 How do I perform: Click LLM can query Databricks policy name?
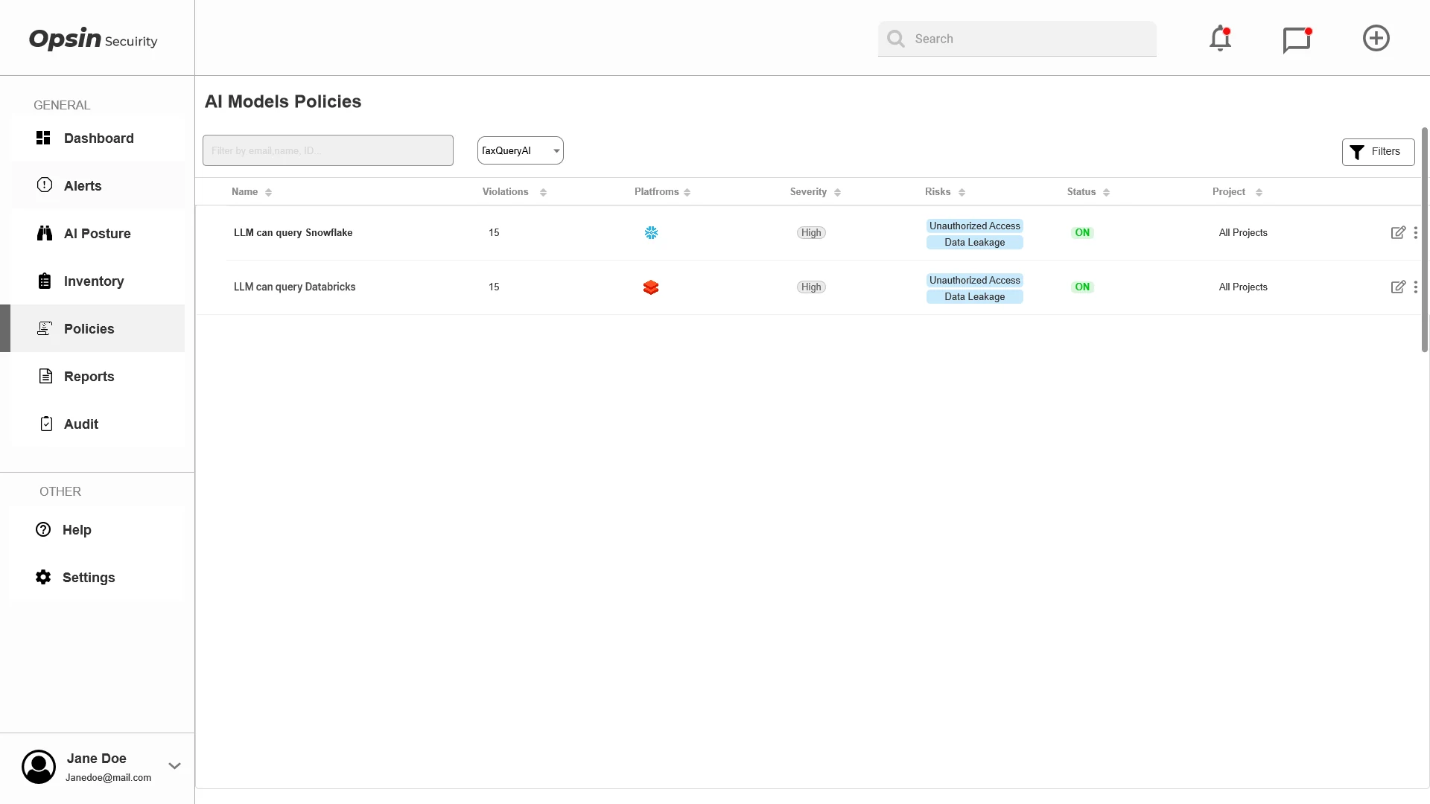[294, 287]
